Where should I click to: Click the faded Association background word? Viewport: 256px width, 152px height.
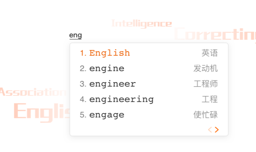tap(33, 92)
